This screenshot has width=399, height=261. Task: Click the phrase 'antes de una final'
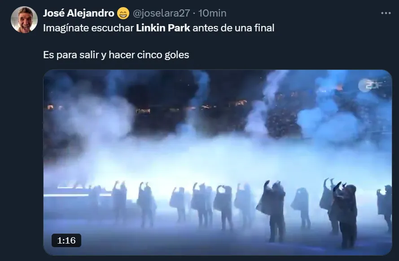233,28
